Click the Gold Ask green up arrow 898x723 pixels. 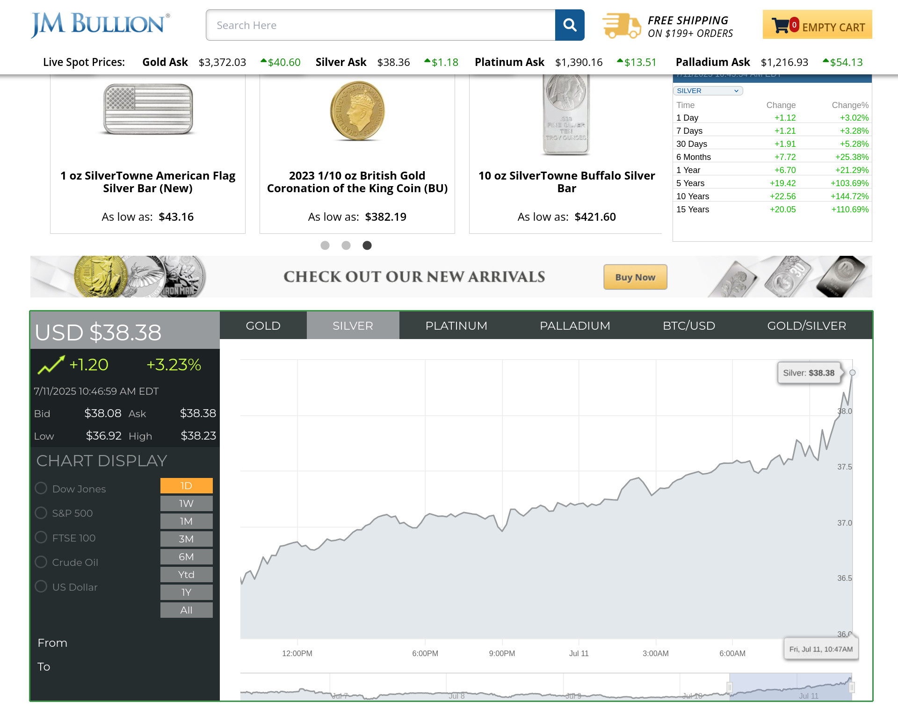pyautogui.click(x=263, y=61)
